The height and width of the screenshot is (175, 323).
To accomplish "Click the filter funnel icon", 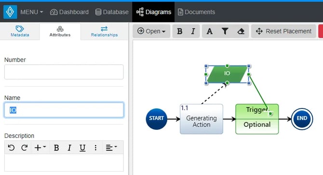I will (225, 31).
